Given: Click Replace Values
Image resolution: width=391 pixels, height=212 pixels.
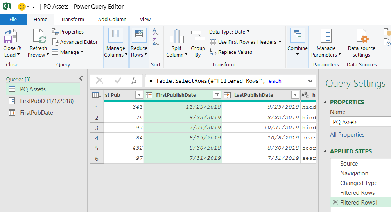Looking at the screenshot, I should coord(231,52).
